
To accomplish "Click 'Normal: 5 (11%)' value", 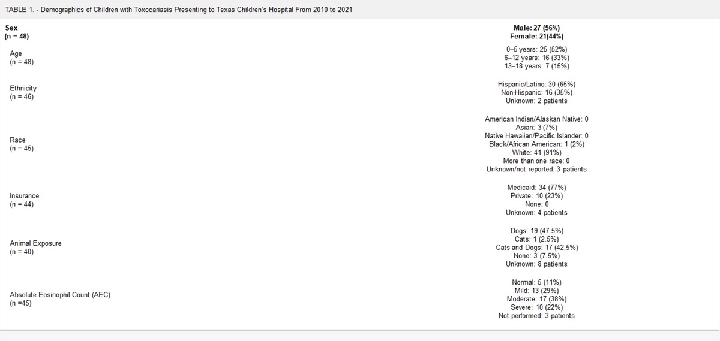I will 536,282.
